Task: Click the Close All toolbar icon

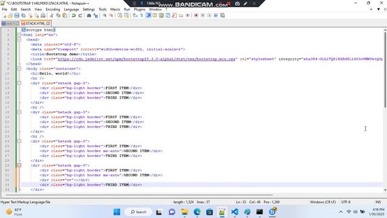Action: point(36,15)
